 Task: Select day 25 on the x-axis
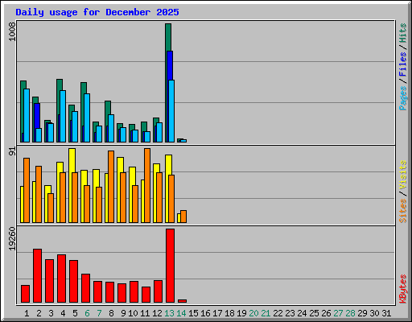point(314,313)
